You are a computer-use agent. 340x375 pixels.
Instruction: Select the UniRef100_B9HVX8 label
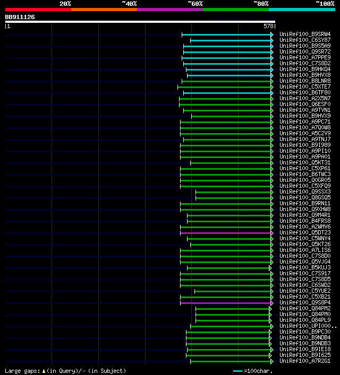click(x=305, y=75)
